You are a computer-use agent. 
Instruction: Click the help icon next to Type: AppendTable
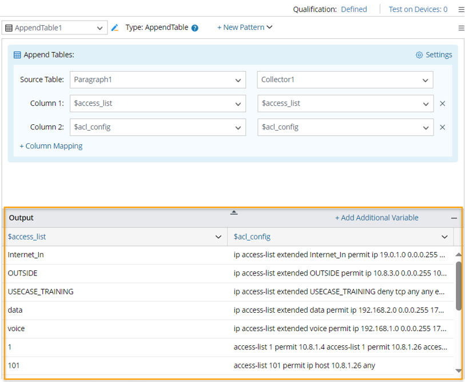coord(195,28)
